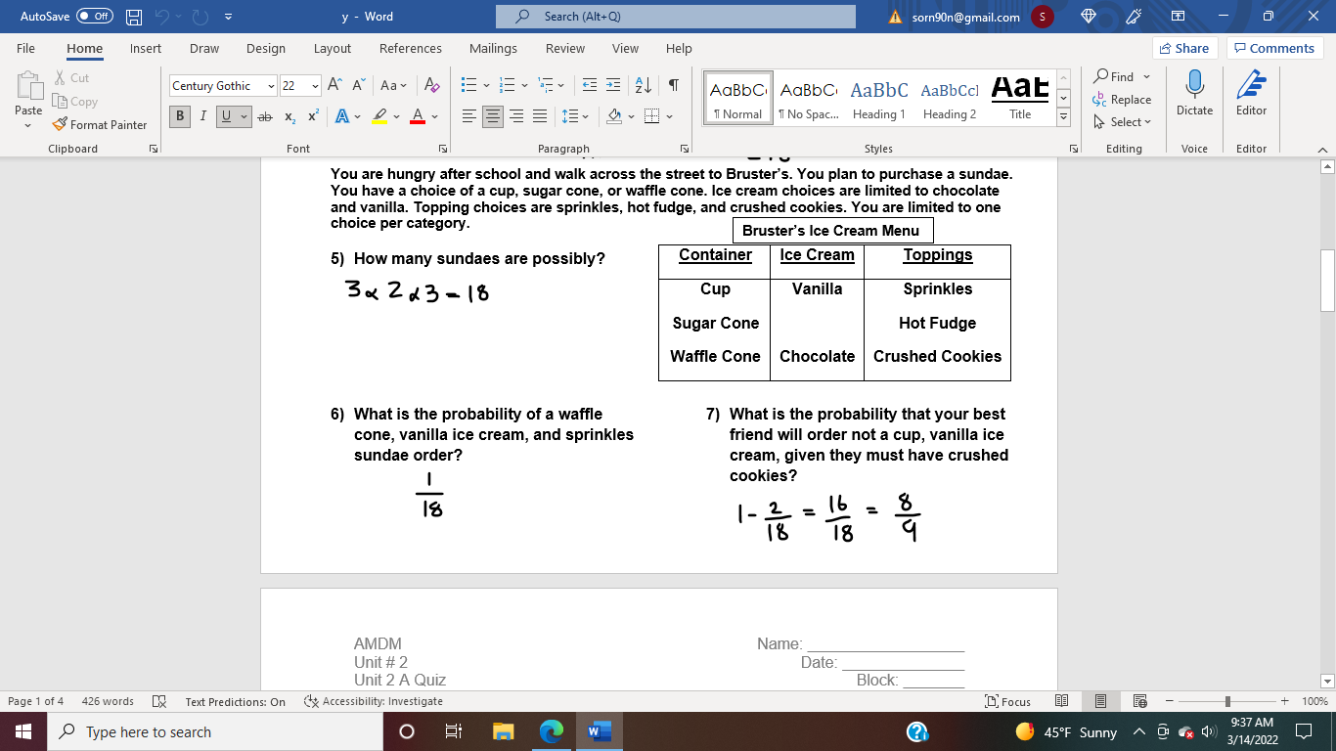1336x751 pixels.
Task: Open the Dictate voice tool
Action: 1194,96
